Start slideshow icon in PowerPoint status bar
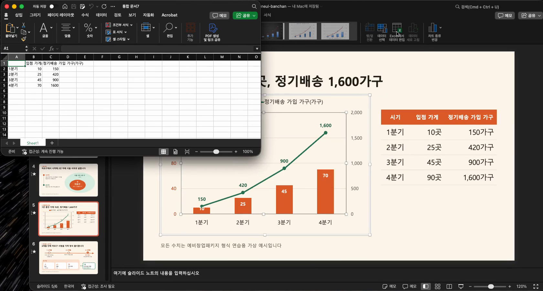Image resolution: width=543 pixels, height=291 pixels. 461,286
